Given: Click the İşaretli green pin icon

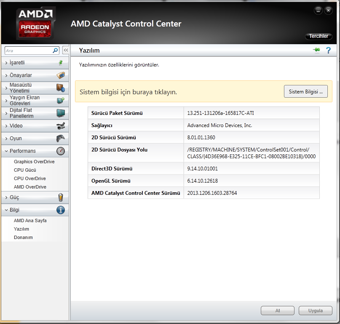Looking at the screenshot, I should tap(61, 63).
